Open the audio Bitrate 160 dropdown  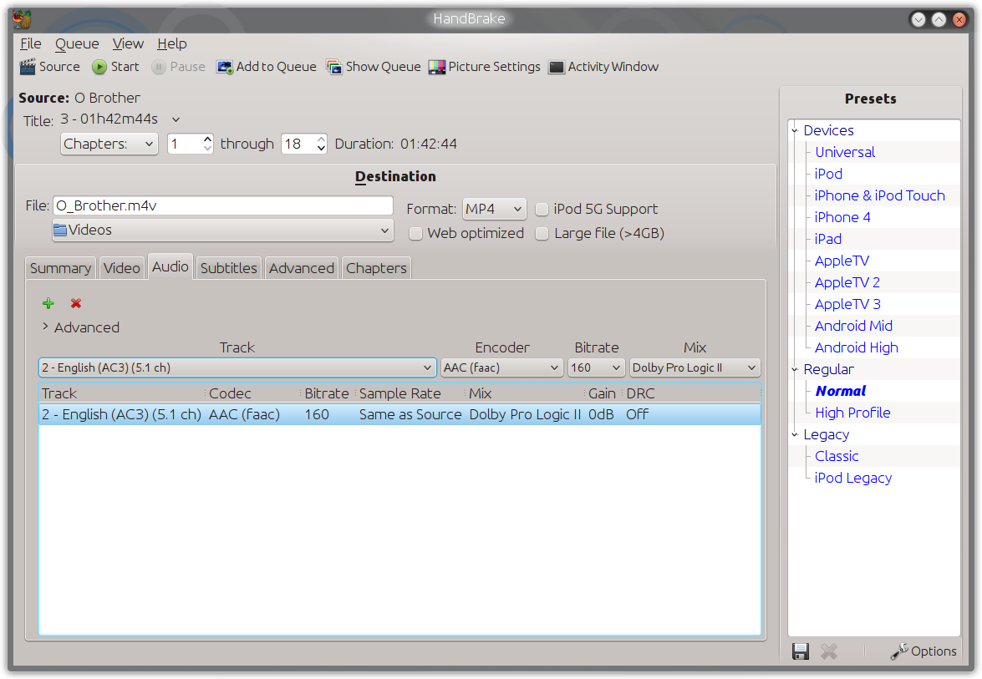coord(596,368)
